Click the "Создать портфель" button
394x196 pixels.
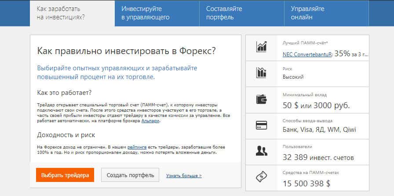(x=130, y=175)
